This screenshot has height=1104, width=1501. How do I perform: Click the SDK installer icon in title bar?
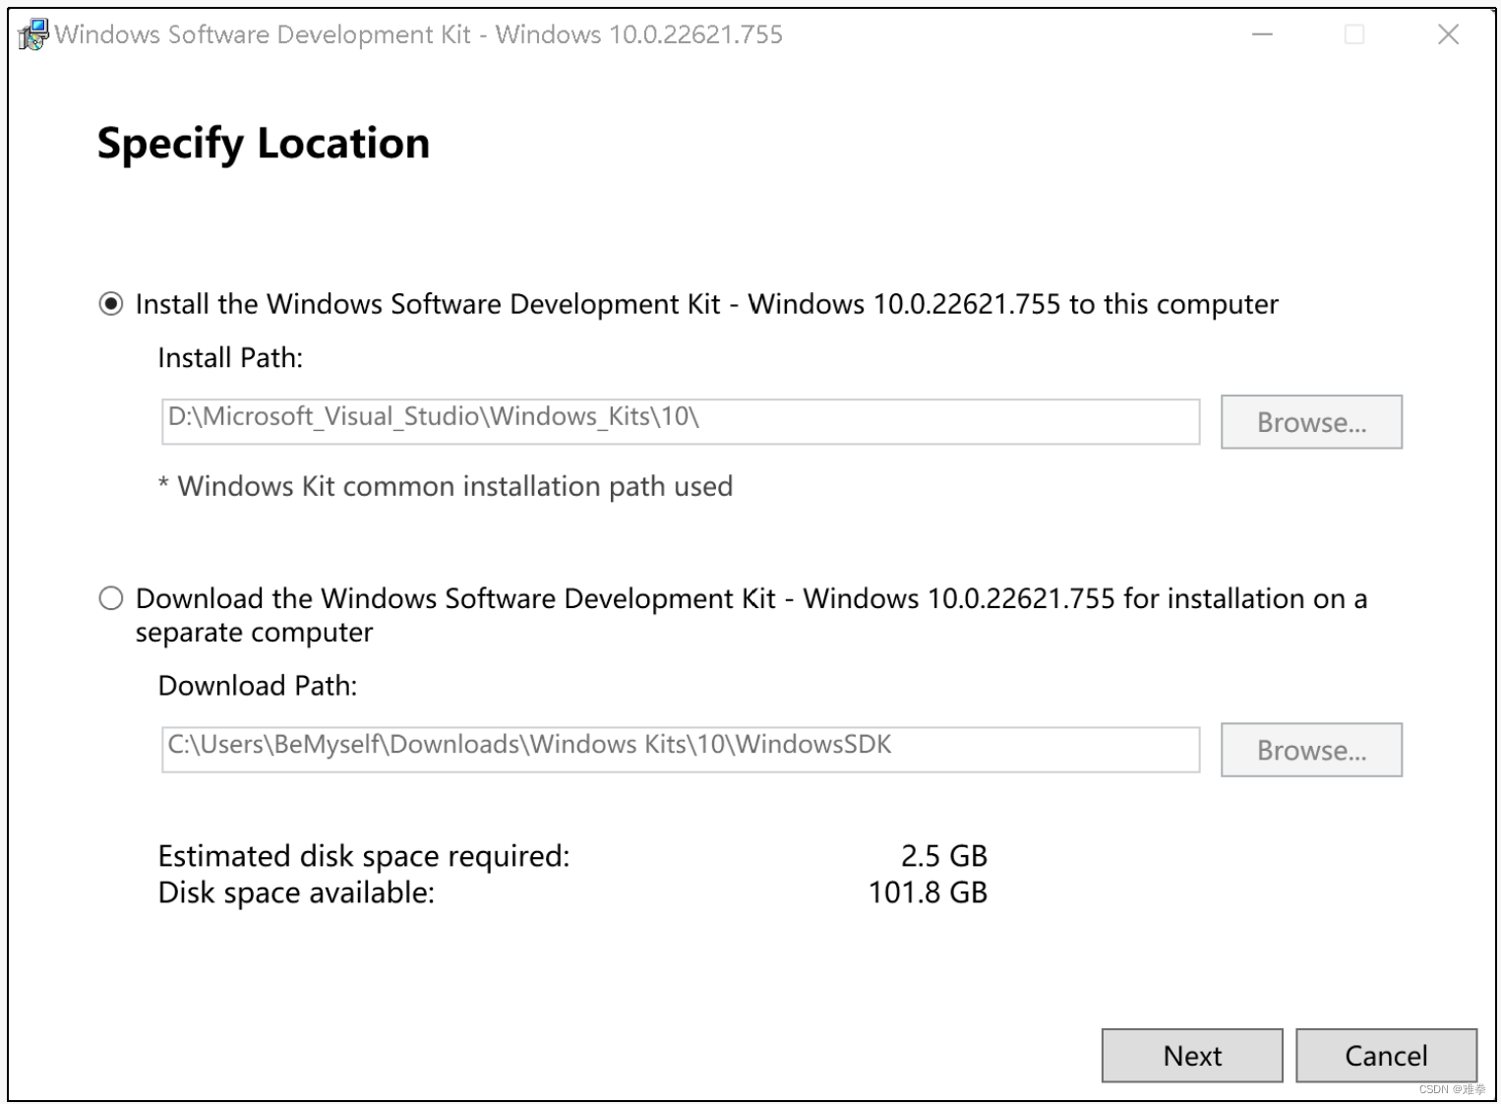point(32,34)
